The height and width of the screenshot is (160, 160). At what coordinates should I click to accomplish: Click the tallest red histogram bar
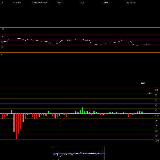[x=16, y=126]
